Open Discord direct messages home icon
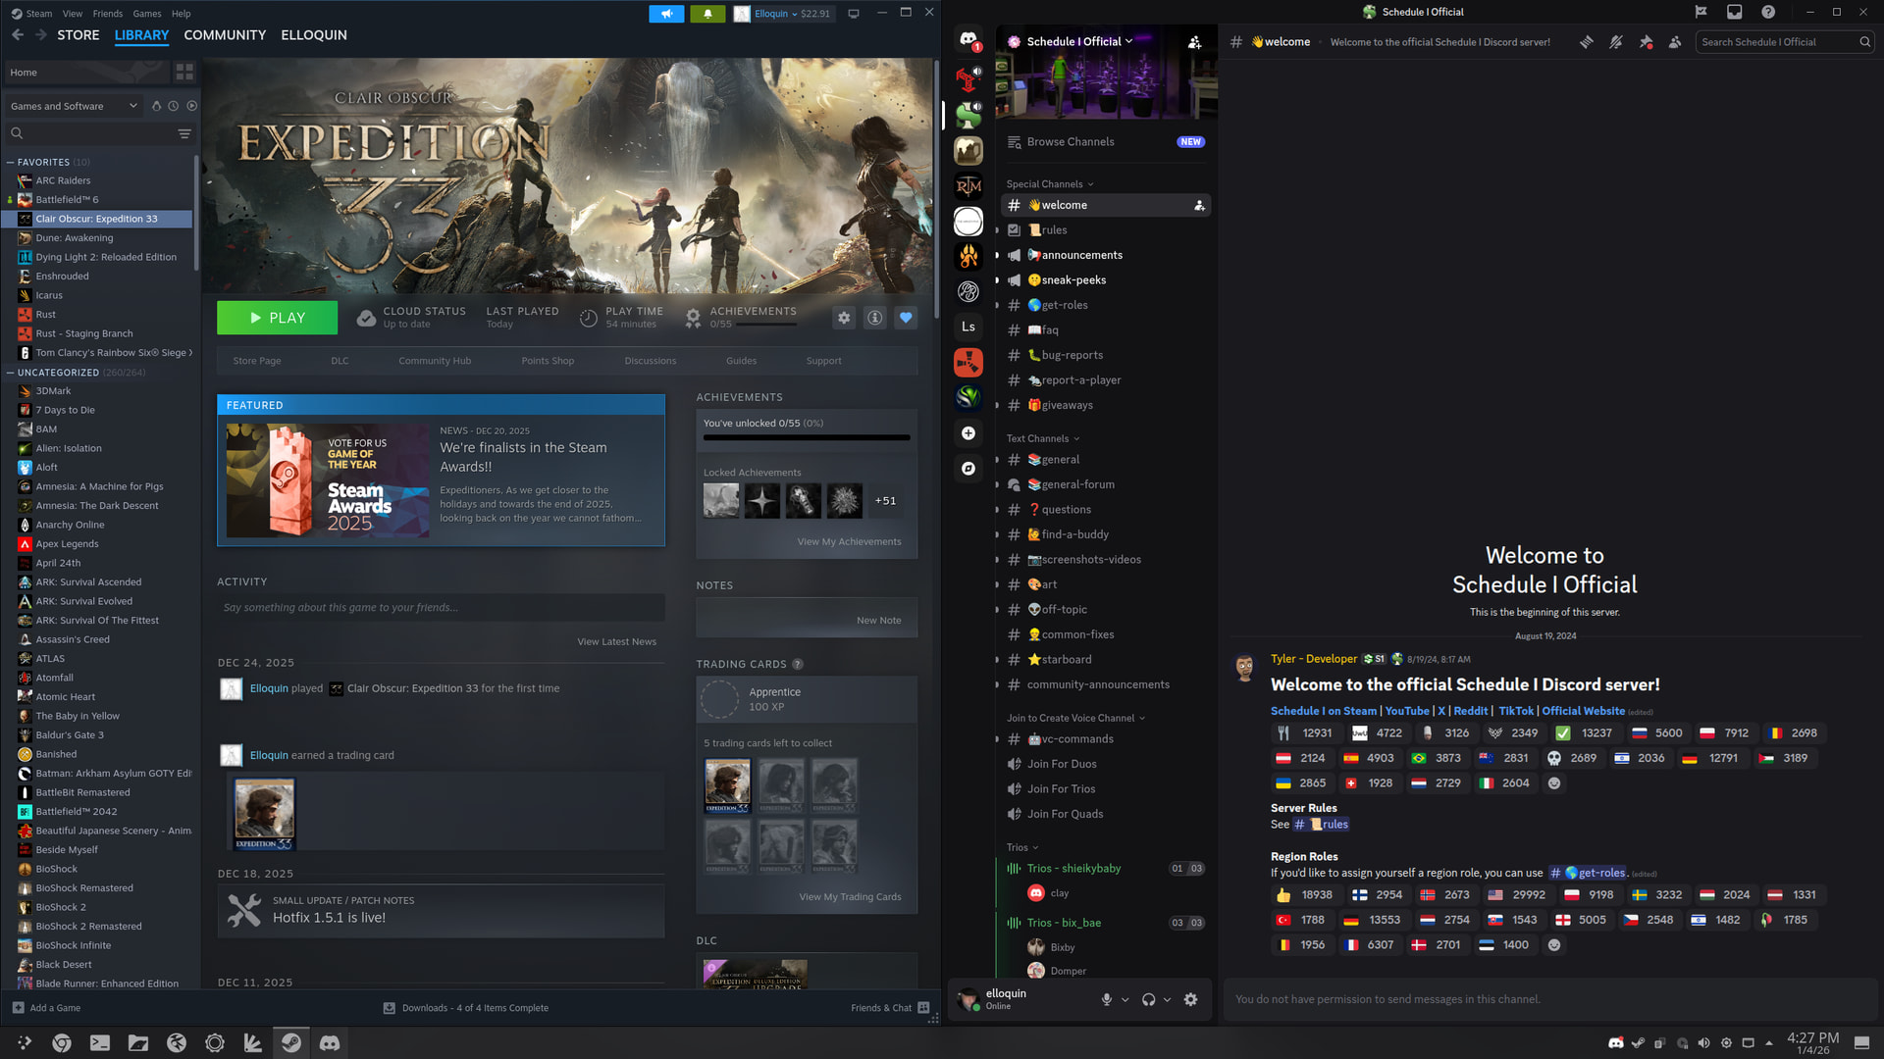 [x=968, y=40]
